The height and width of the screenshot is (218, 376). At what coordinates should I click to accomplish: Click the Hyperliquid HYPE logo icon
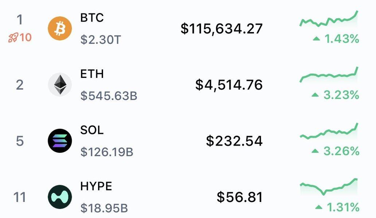tap(60, 197)
